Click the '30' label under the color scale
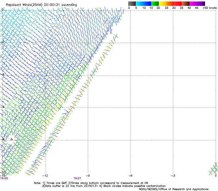 tap(174, 8)
